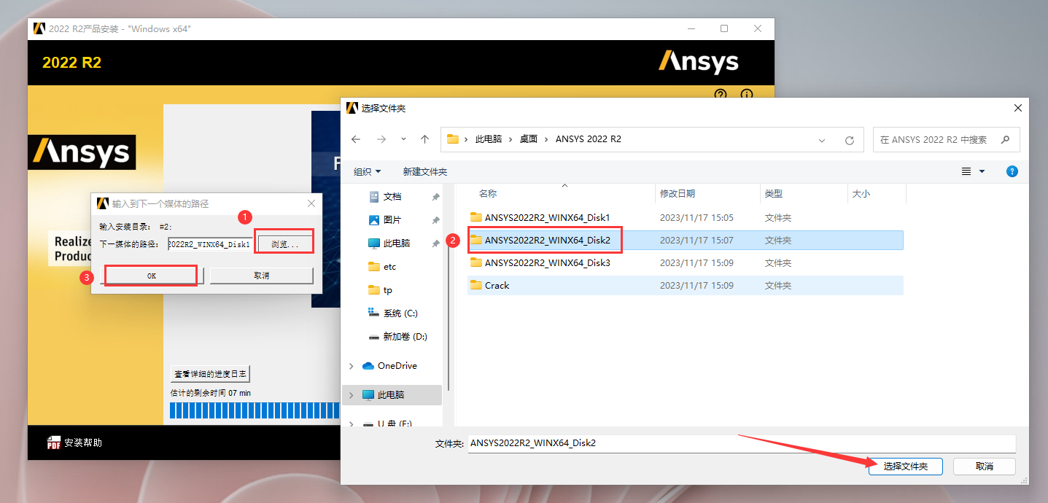1048x503 pixels.
Task: Select ANSYS 2022 R2 breadcrumb segment
Action: click(x=589, y=139)
